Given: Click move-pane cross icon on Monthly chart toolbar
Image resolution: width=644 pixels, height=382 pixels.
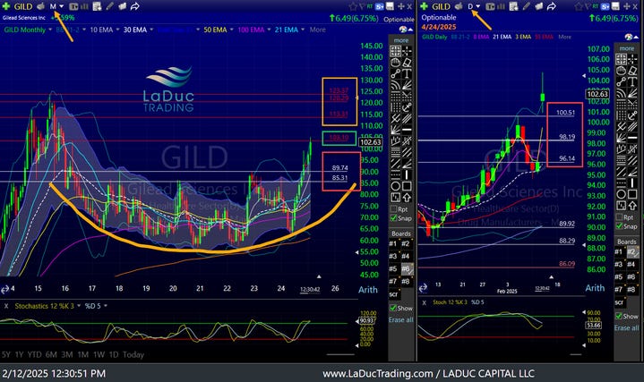Looking at the screenshot, I should pos(400,6).
